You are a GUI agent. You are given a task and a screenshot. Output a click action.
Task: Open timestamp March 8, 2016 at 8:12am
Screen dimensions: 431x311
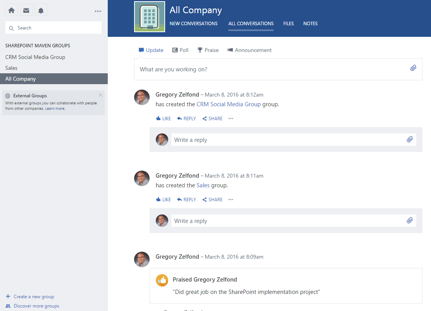click(234, 95)
